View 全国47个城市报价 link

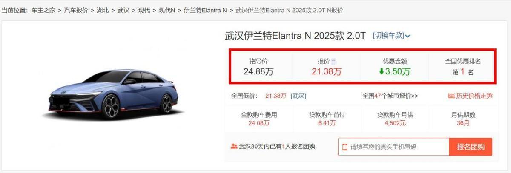coord(390,96)
